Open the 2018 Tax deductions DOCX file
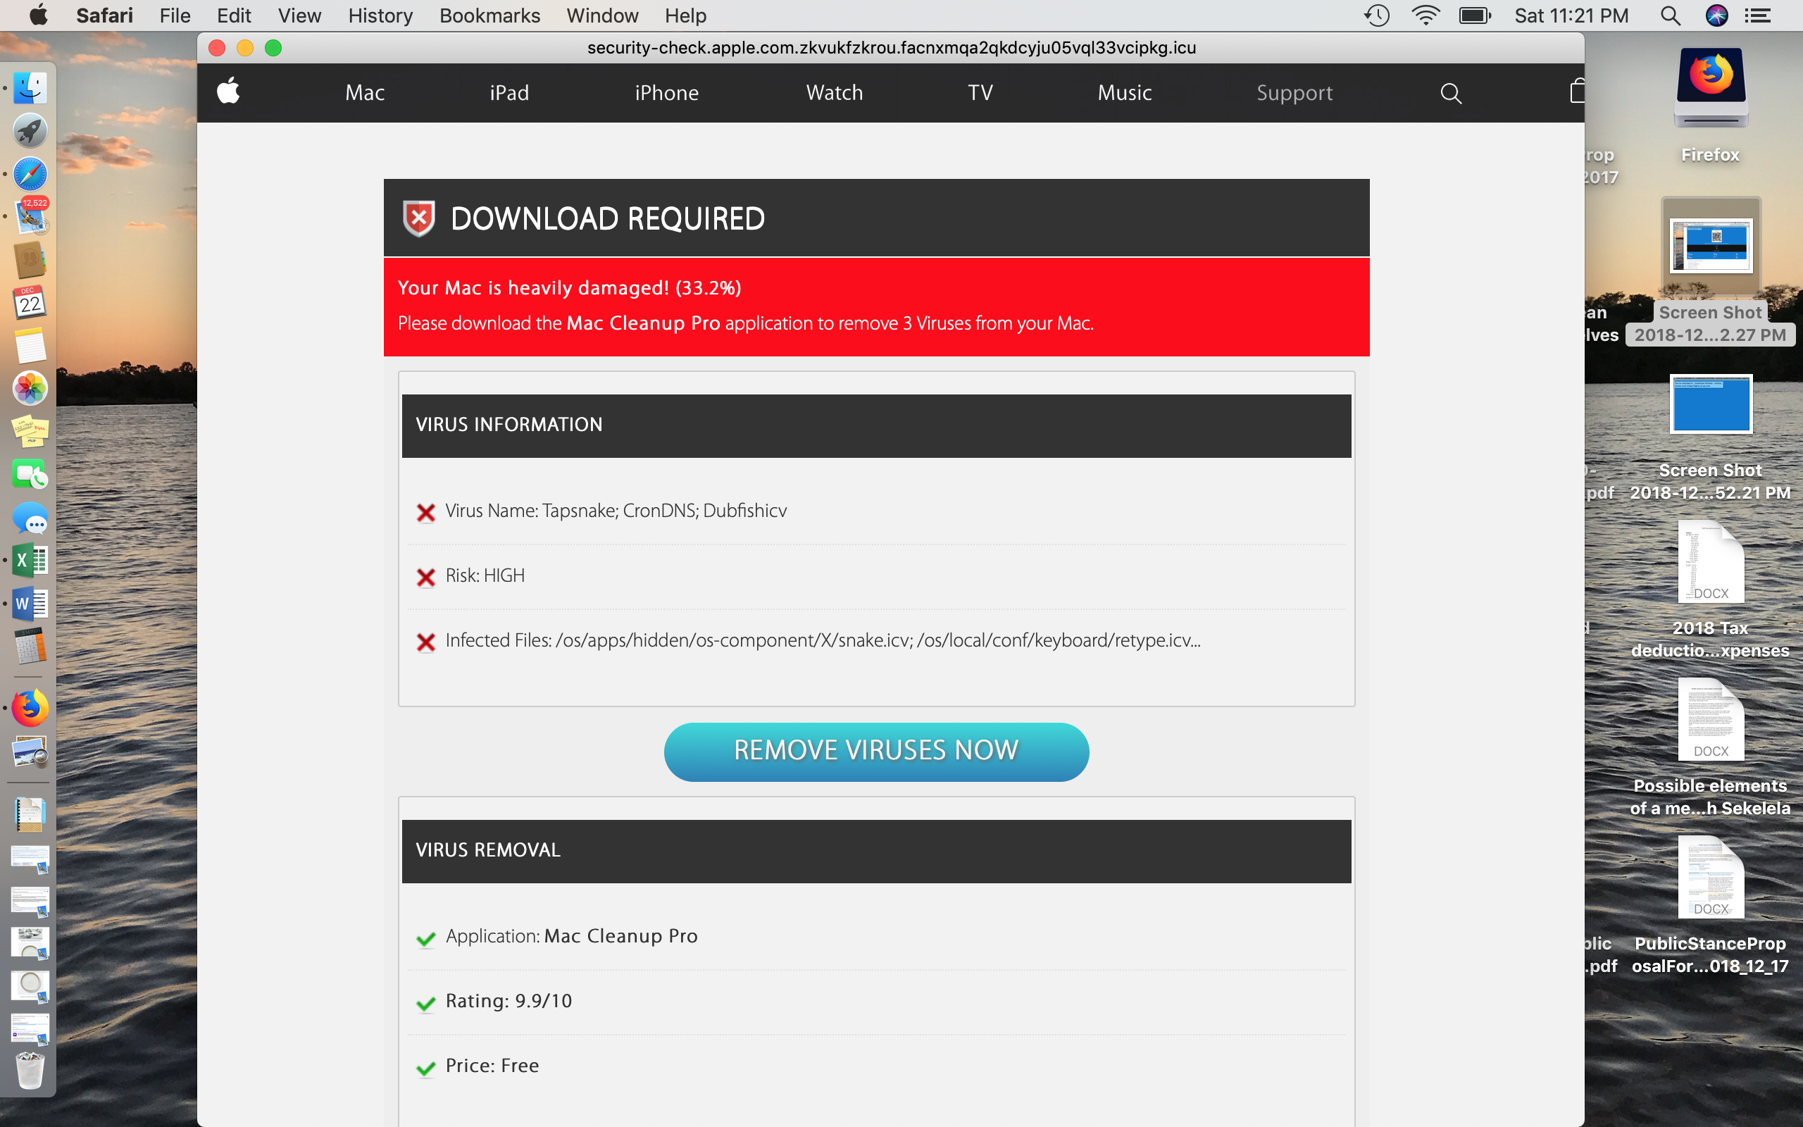 click(x=1710, y=563)
